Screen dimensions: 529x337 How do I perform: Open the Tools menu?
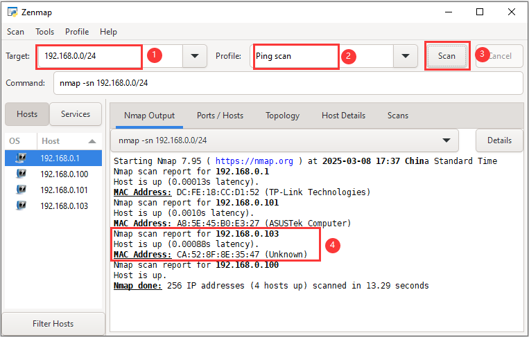(44, 32)
